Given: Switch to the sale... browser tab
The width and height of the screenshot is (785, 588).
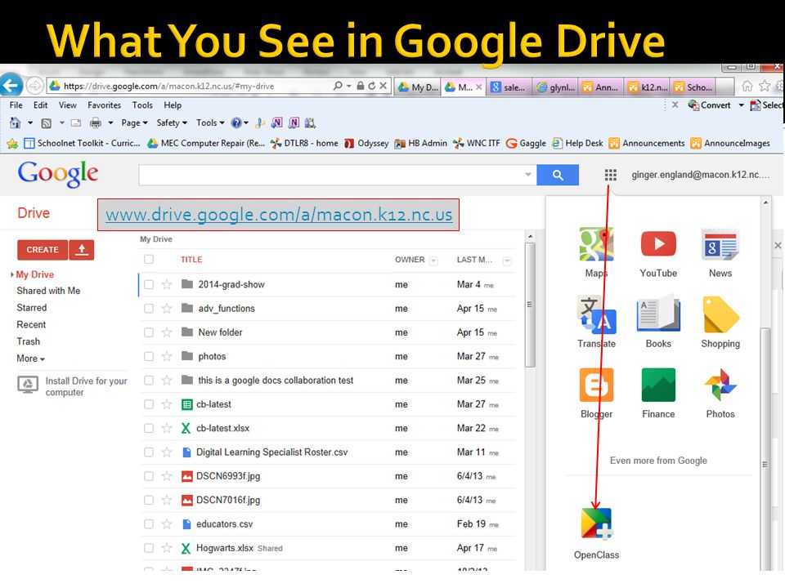Looking at the screenshot, I should click(509, 87).
